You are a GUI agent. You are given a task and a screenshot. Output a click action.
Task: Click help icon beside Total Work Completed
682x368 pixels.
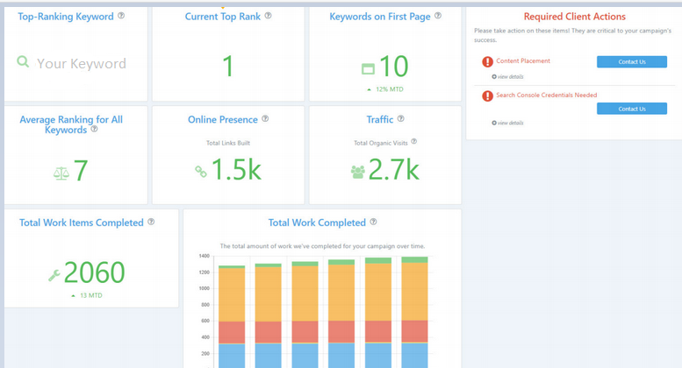(x=374, y=223)
